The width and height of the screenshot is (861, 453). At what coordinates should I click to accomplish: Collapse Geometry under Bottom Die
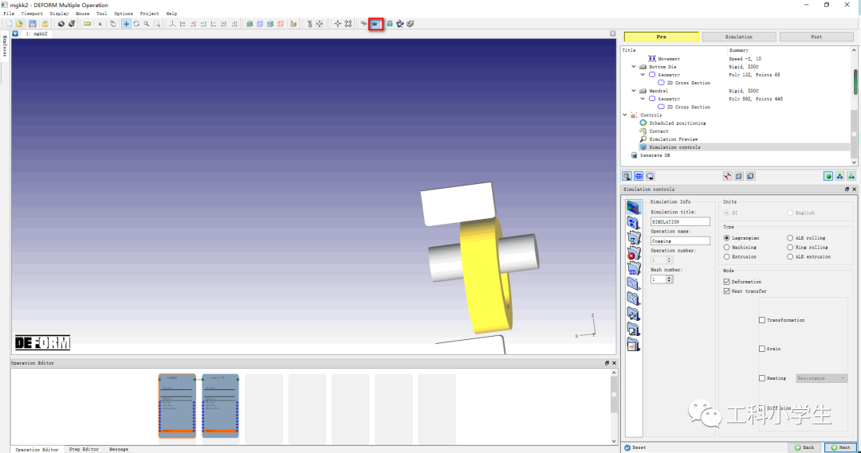(643, 75)
